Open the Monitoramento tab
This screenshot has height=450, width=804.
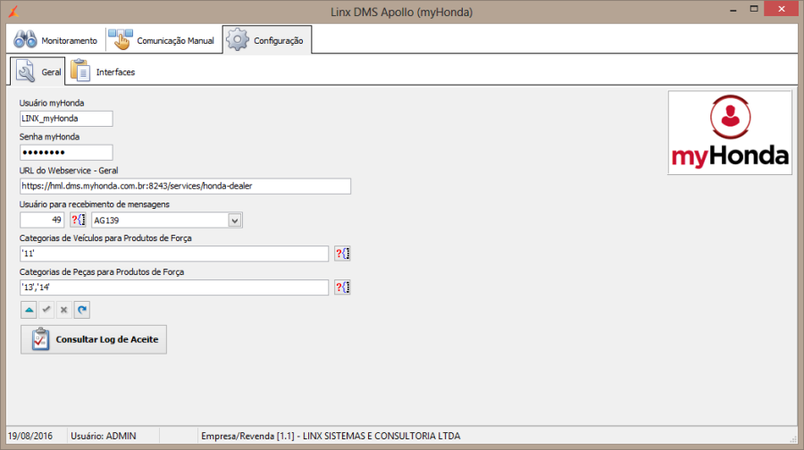(x=55, y=40)
